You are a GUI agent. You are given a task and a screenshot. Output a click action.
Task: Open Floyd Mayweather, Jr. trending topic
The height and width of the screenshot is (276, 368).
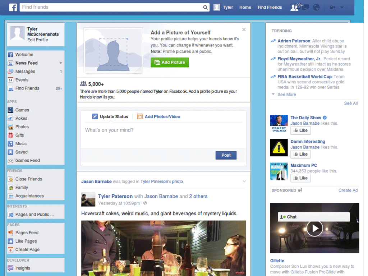tap(299, 59)
